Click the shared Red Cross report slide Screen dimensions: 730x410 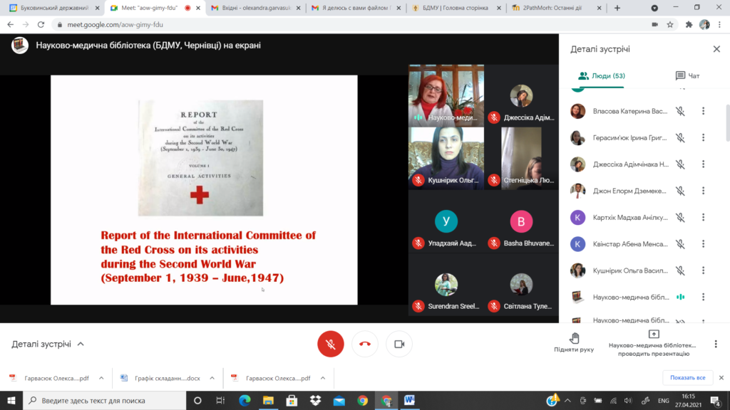click(x=204, y=190)
